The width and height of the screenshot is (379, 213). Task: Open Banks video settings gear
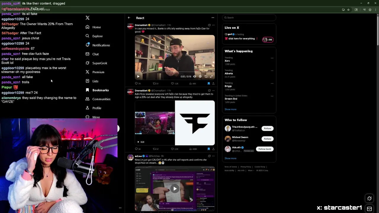tap(200, 76)
